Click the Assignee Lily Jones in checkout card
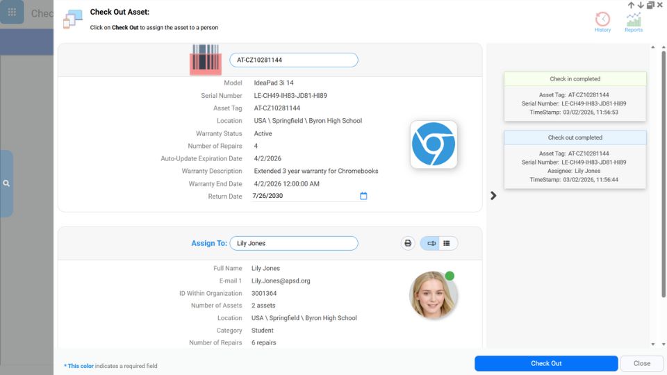667x375 pixels. click(x=588, y=171)
